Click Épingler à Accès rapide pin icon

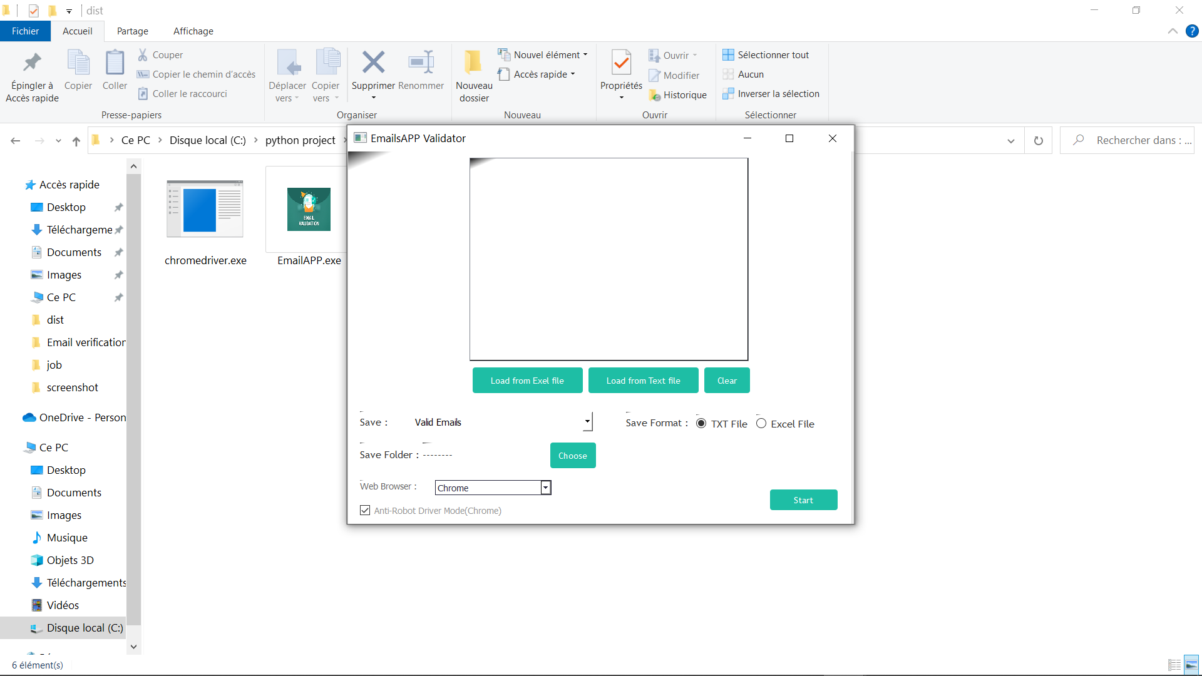tap(32, 63)
